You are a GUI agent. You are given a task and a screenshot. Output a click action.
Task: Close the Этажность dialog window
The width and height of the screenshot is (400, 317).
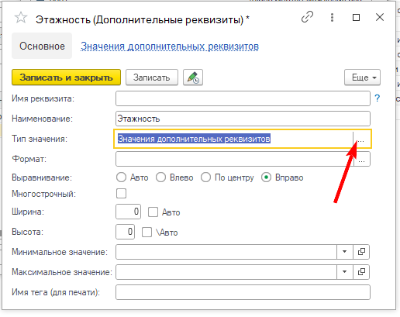[380, 18]
